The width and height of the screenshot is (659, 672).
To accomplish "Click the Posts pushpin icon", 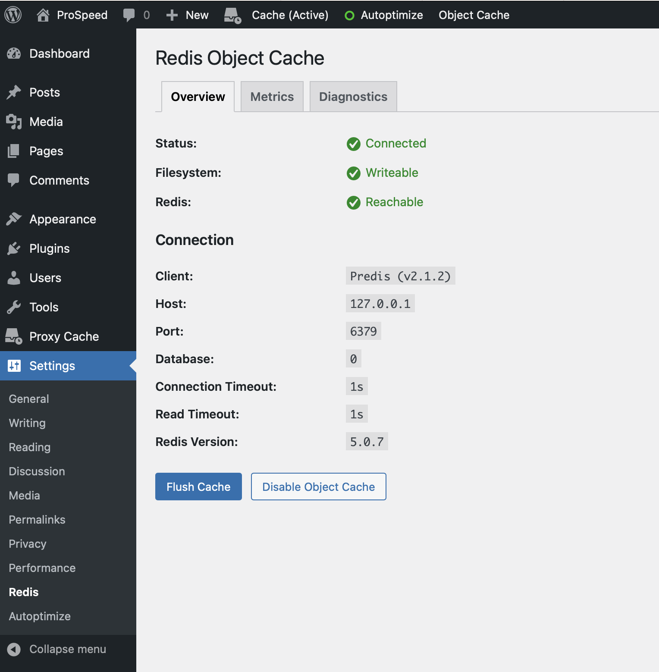I will (x=14, y=92).
